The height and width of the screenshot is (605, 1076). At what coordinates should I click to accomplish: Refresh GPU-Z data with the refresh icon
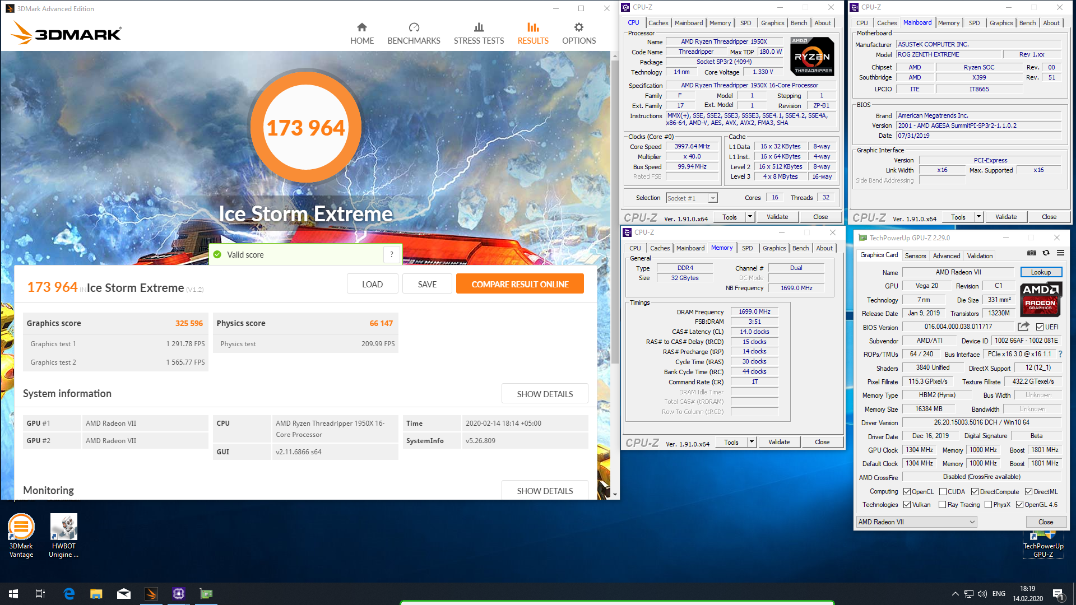coord(1046,253)
